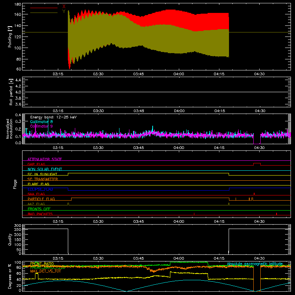Click the red X legend label
The width and height of the screenshot is (295, 295).
coord(64,7)
